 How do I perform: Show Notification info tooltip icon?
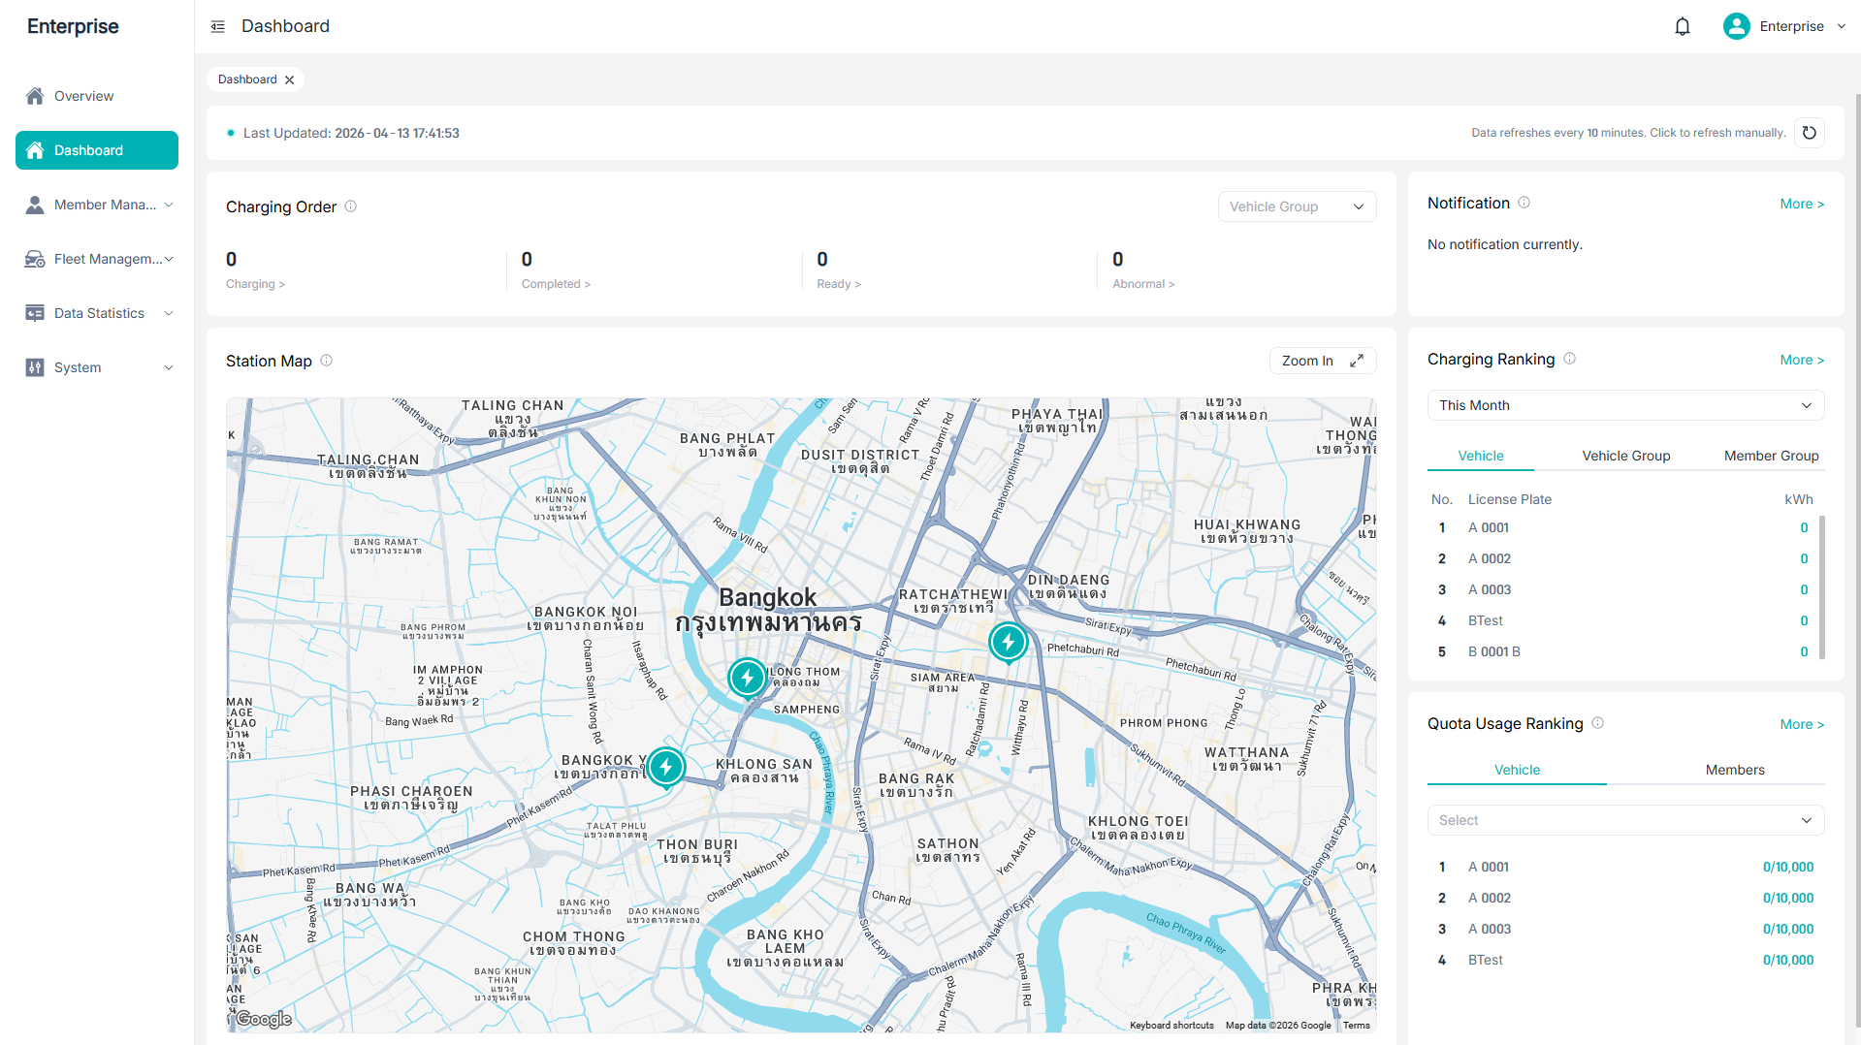click(1524, 203)
